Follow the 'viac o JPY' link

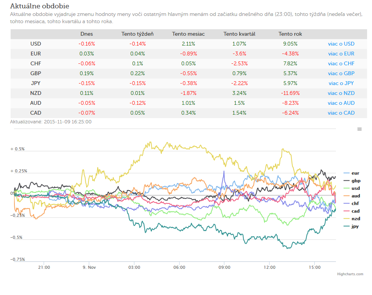pos(341,83)
